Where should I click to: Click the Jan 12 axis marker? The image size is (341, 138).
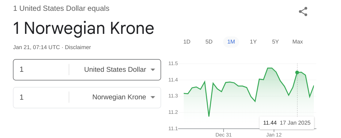274,135
